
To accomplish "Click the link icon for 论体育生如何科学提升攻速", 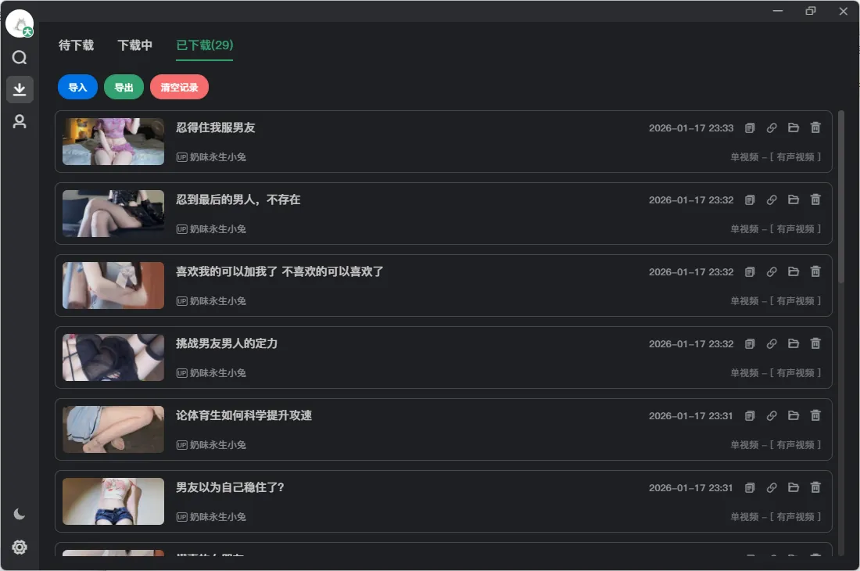I will click(771, 415).
